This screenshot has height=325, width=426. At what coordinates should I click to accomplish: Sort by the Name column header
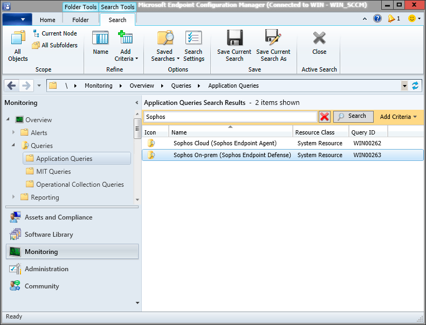[x=231, y=132]
